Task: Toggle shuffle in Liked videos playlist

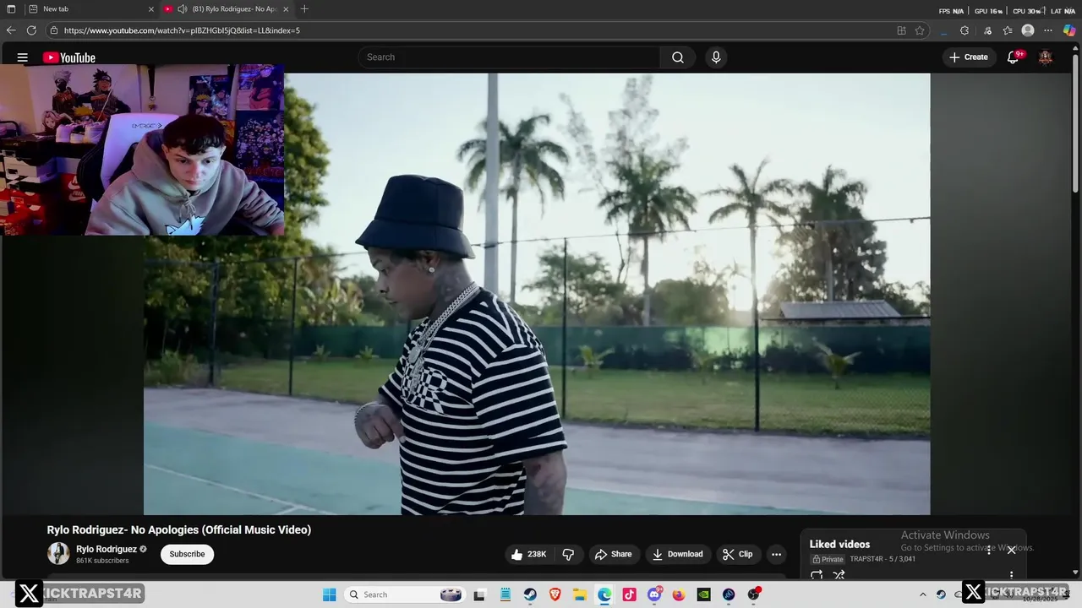Action: click(x=839, y=575)
